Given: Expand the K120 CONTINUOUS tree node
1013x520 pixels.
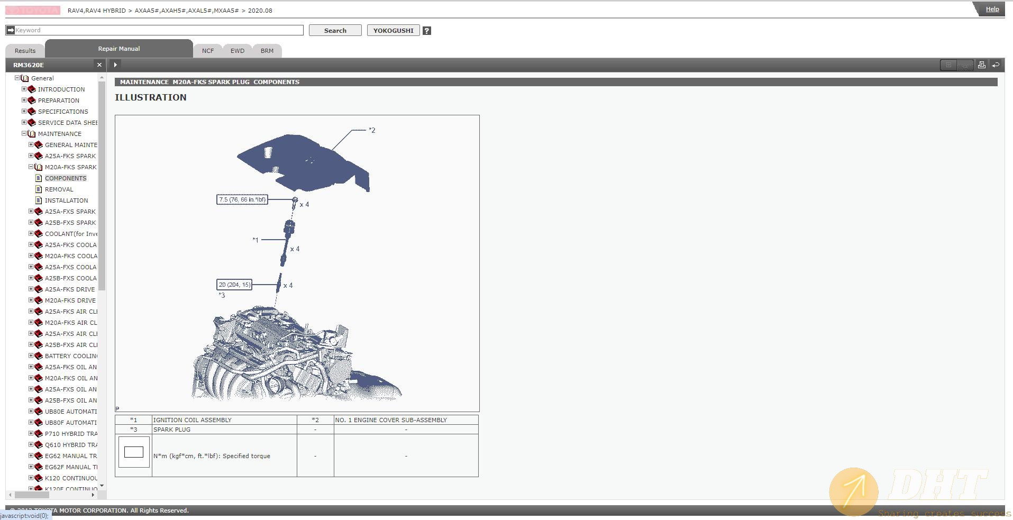Looking at the screenshot, I should point(31,478).
